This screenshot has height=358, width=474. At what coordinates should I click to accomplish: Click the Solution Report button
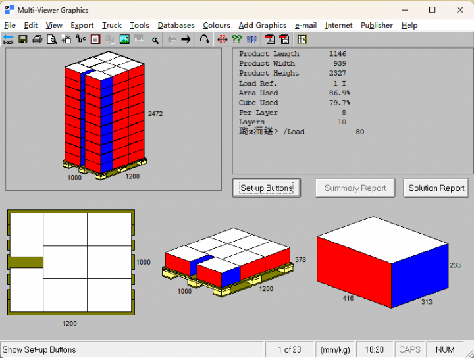pyautogui.click(x=436, y=188)
